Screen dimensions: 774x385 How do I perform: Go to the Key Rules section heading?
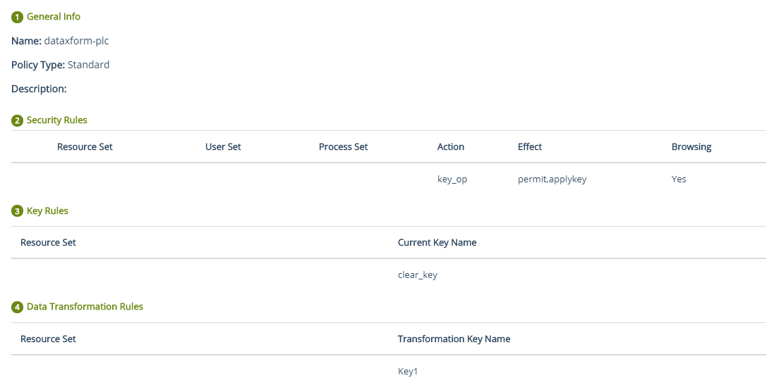(47, 210)
